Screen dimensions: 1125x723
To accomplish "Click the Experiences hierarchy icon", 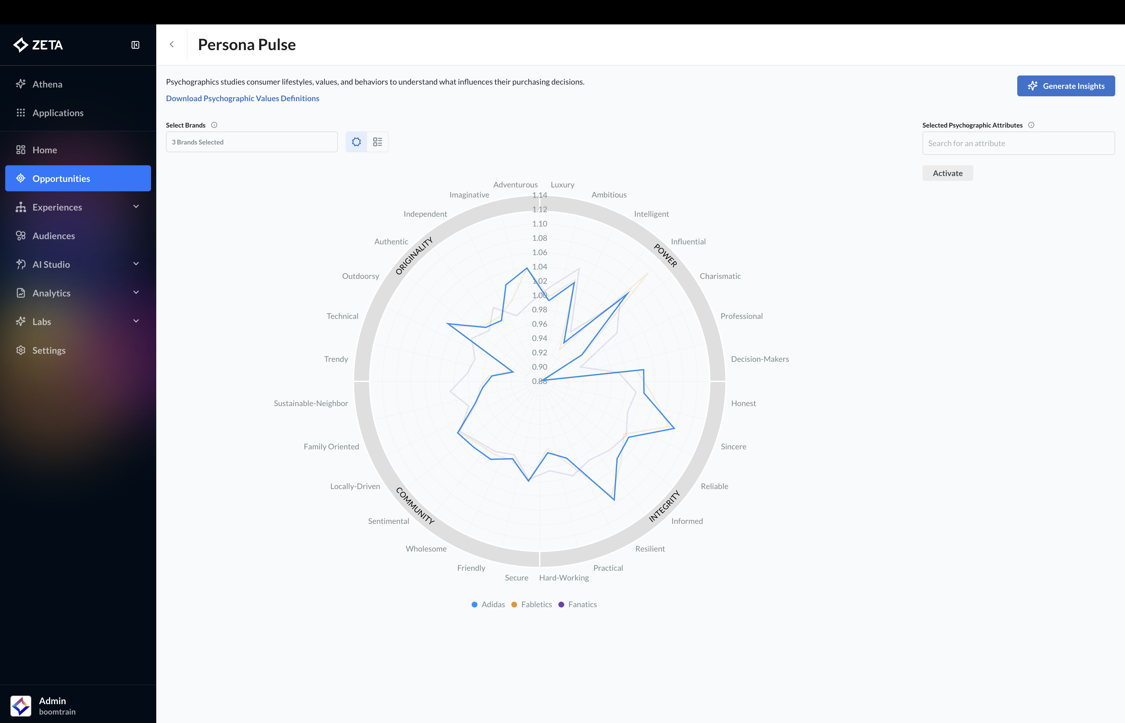I will [21, 207].
